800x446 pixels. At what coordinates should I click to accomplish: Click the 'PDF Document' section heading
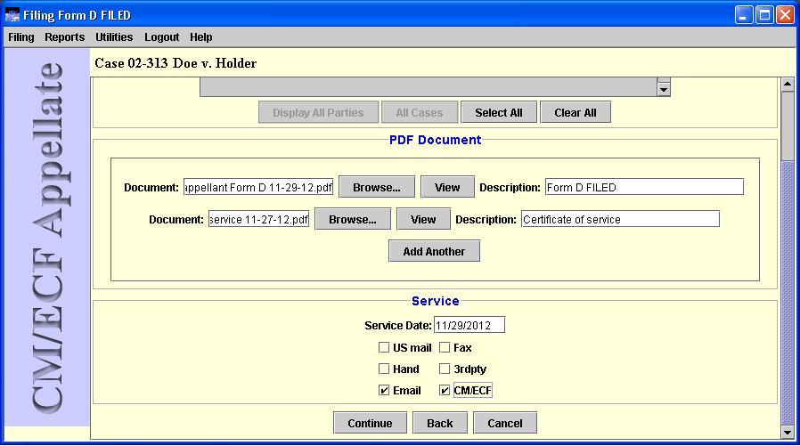435,140
